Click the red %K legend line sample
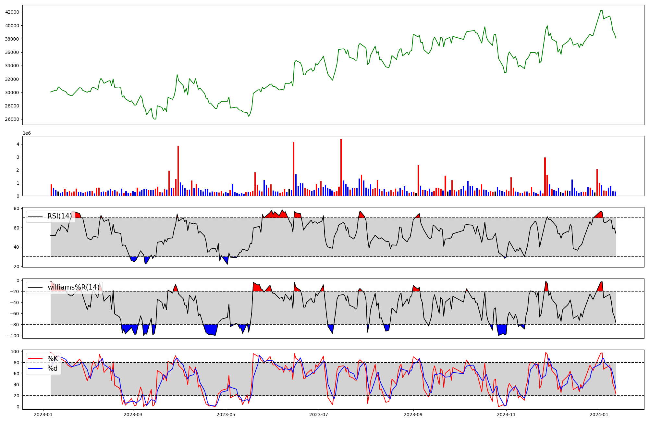Viewport: 649px width, 422px height. click(35, 359)
